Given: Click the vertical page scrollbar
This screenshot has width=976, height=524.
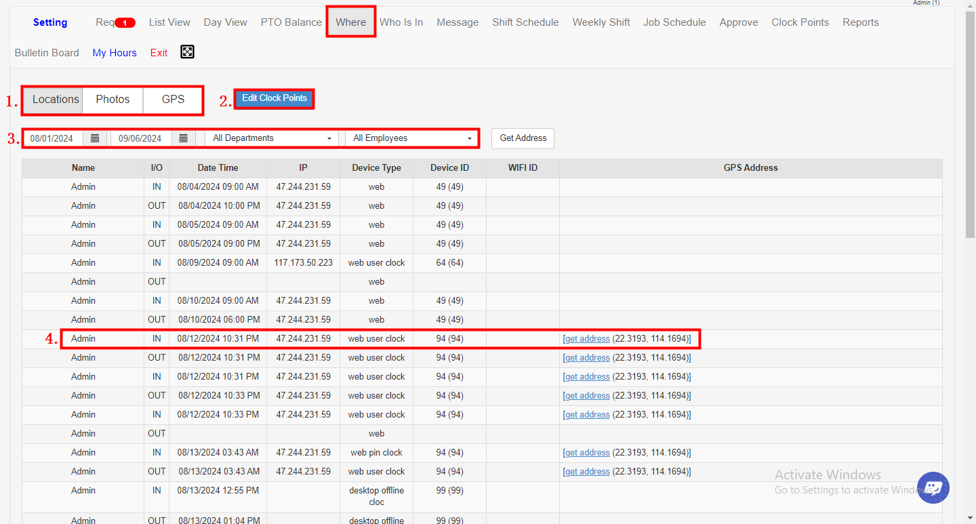Looking at the screenshot, I should (970, 136).
